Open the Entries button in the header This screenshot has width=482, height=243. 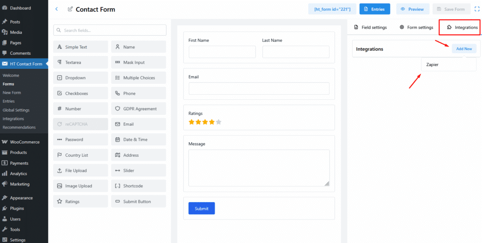point(375,9)
